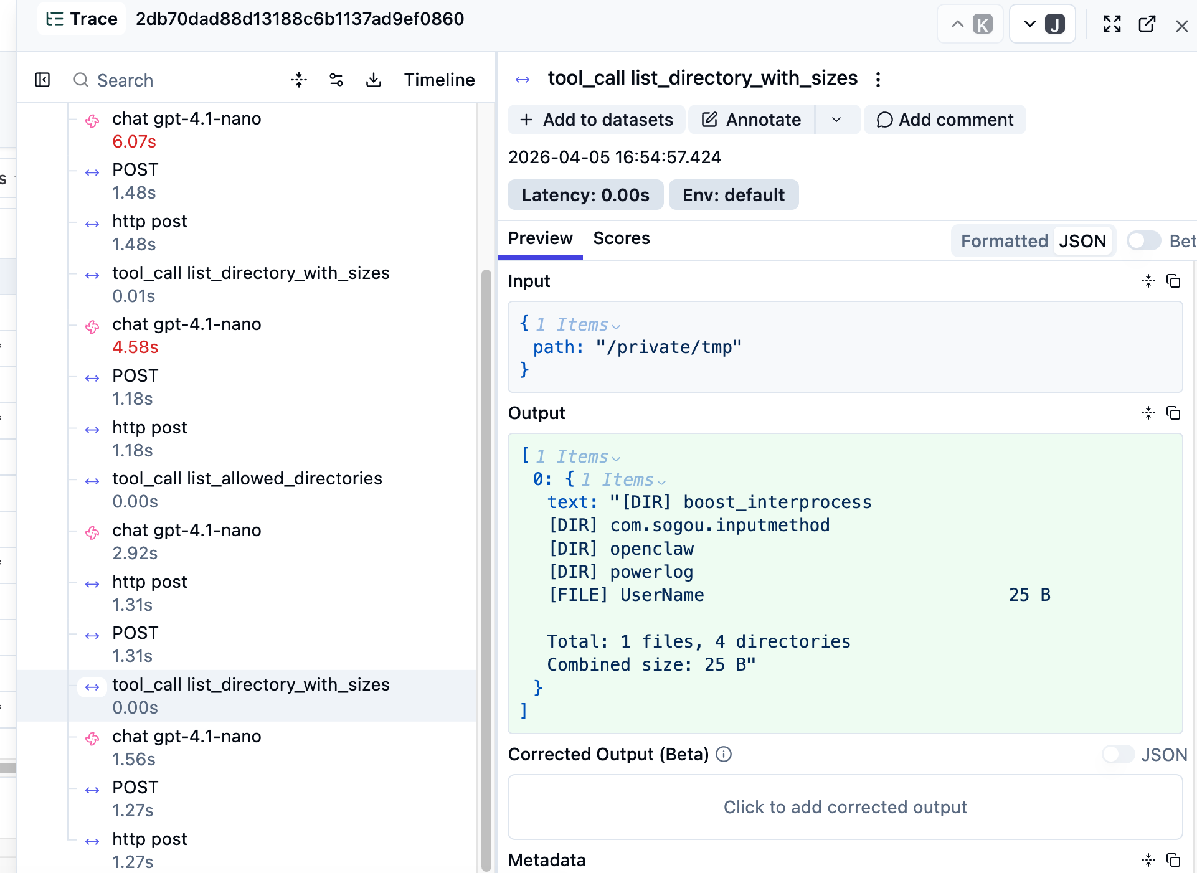Copy the Input section contents
Viewport: 1197px width, 873px height.
(1173, 281)
